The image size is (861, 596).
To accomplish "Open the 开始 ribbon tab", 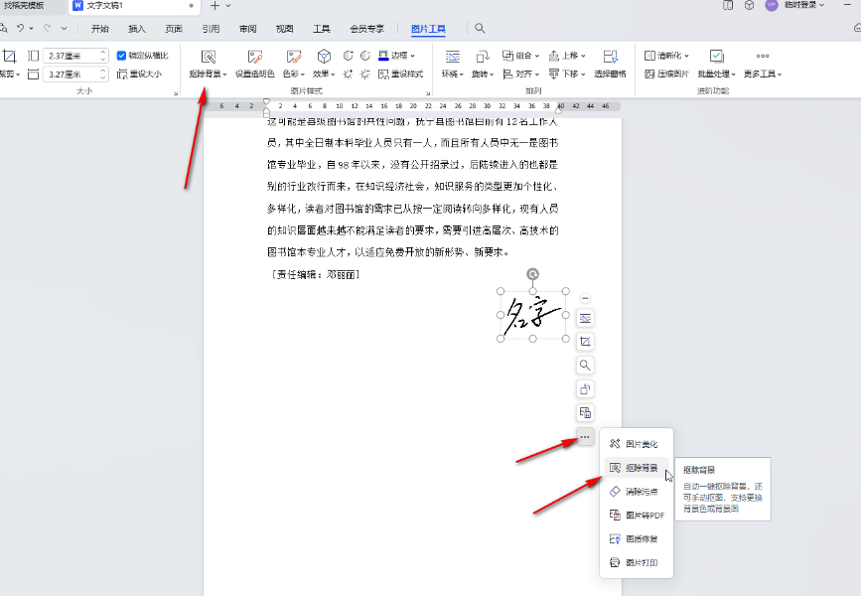I will point(100,29).
